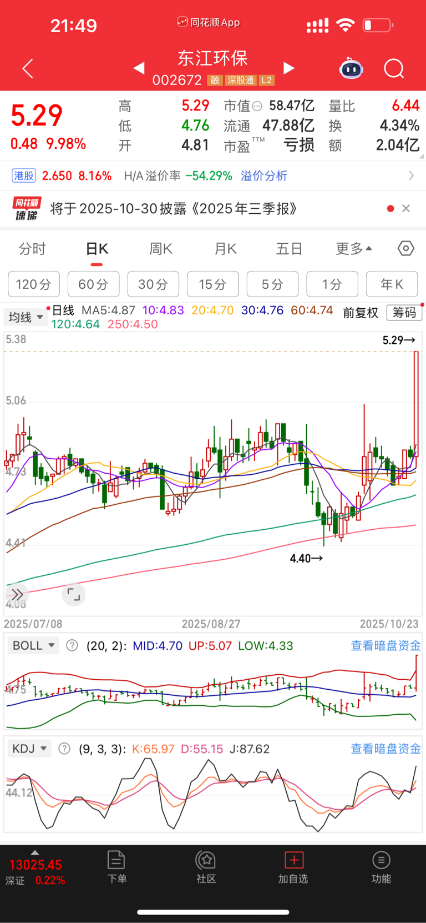This screenshot has height=923, width=426.
Task: Switch chart to fullscreen landscape icon
Action: (73, 595)
